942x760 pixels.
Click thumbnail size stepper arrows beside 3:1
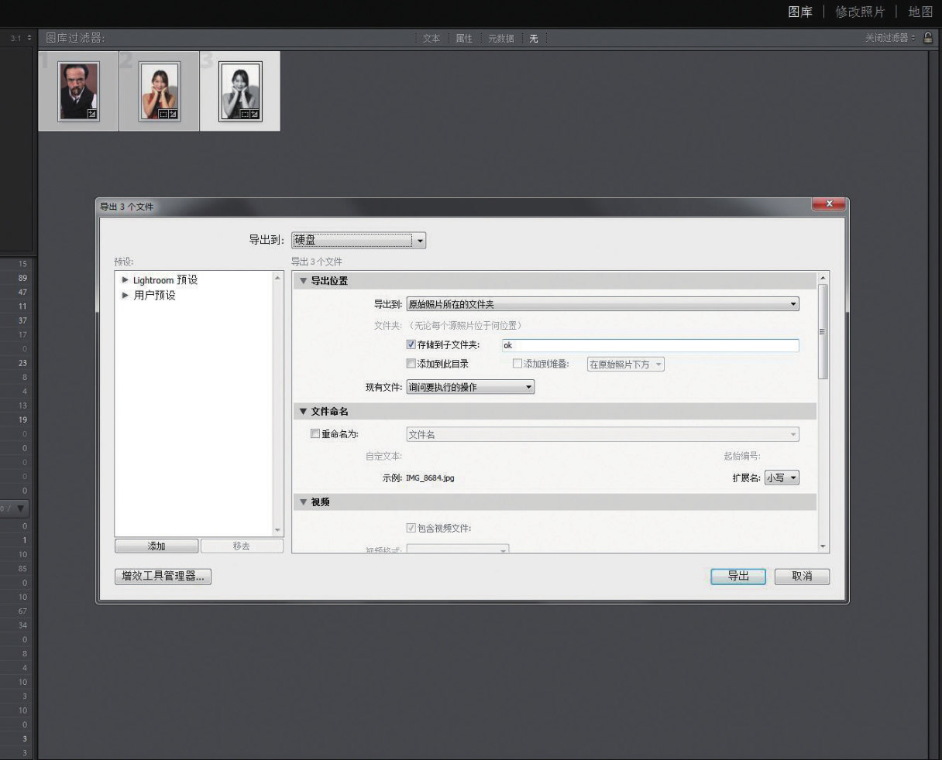[29, 38]
